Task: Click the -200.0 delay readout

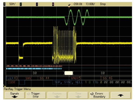Action: click(x=77, y=4)
